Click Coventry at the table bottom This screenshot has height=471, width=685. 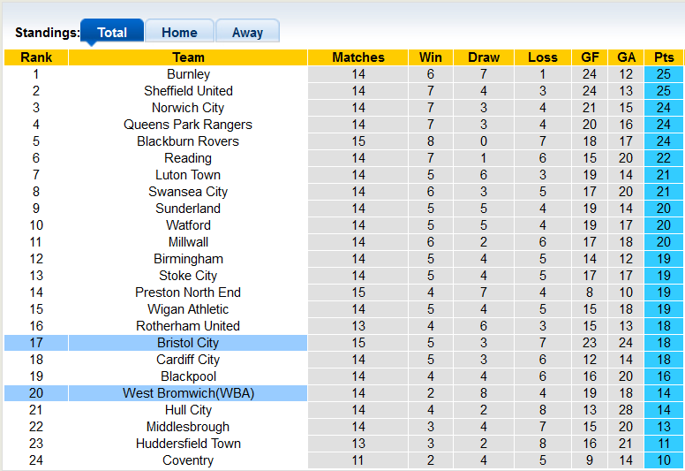[x=188, y=460]
